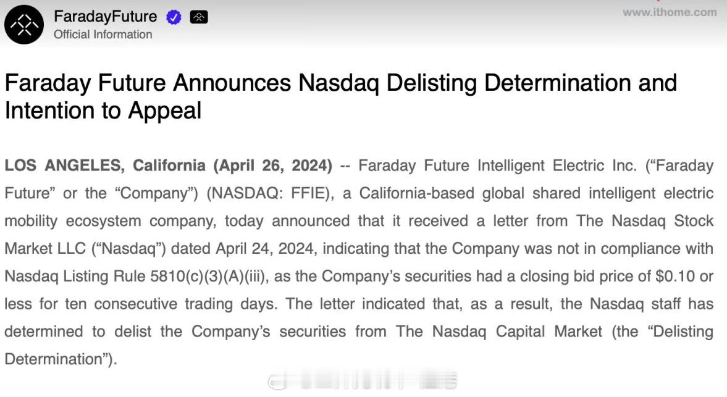Viewport: 727px width, 397px height.
Task: Click Listing Rule 5810(c)(3)(A)(iii) reference
Action: point(164,277)
